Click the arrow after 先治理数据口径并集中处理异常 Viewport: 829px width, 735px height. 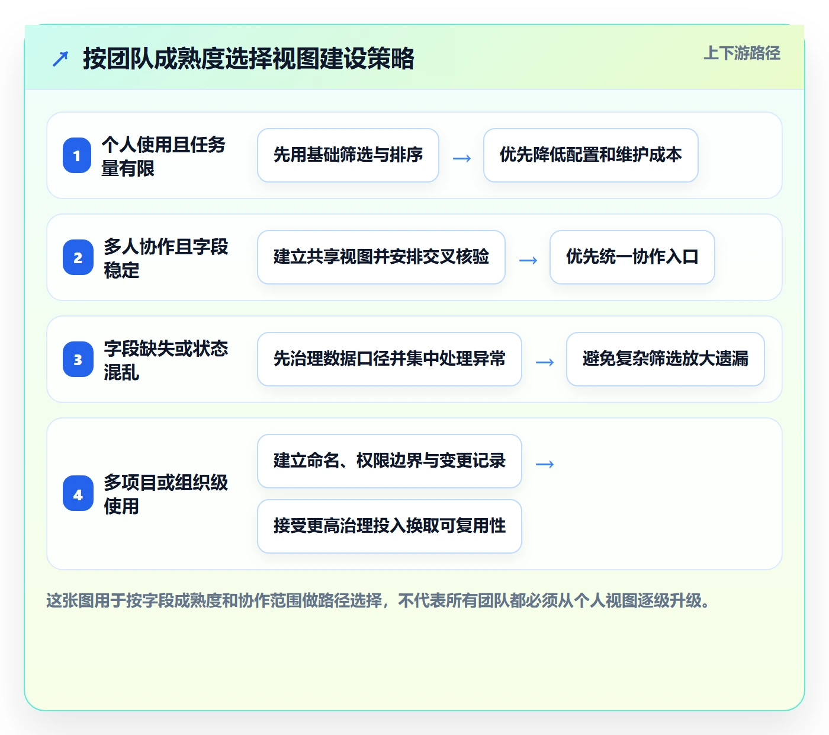click(545, 362)
